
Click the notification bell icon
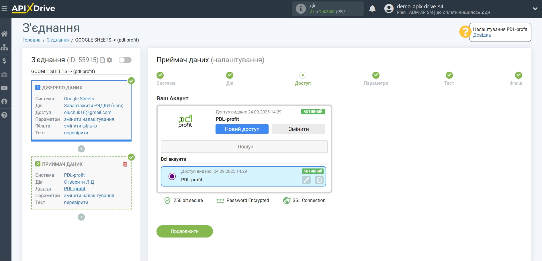(x=372, y=9)
